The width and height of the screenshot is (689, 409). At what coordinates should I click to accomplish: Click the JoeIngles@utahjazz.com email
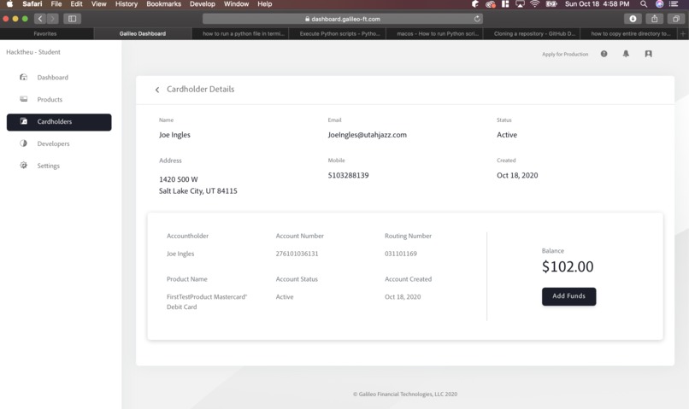click(367, 135)
